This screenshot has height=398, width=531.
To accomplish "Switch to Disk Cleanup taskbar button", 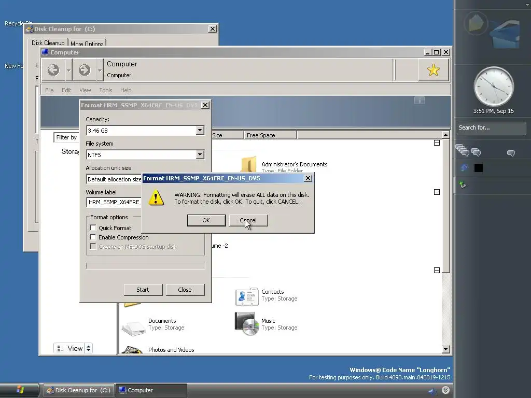I will [x=79, y=390].
